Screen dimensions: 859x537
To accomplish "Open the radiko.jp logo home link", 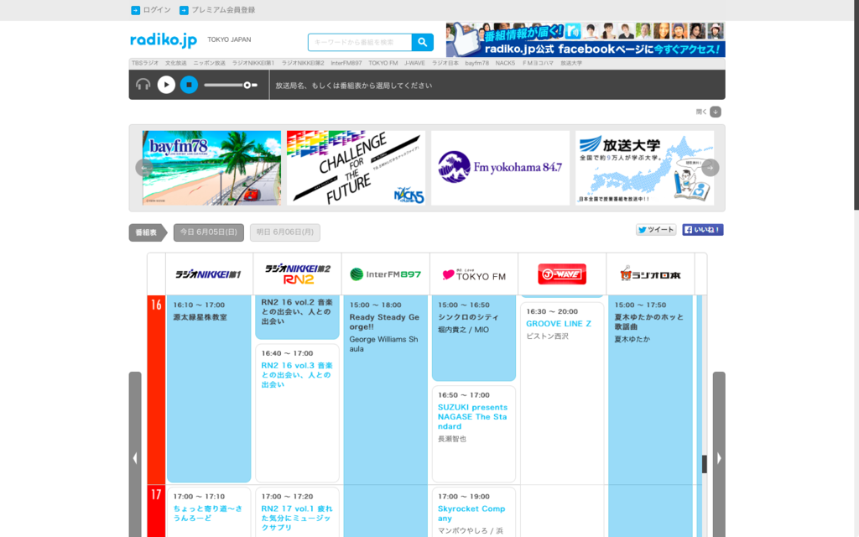I will coord(164,40).
